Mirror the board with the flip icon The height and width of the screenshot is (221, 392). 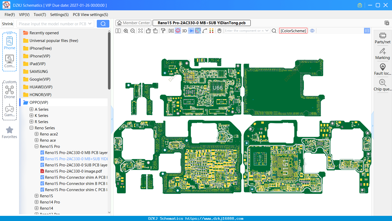pos(171,31)
